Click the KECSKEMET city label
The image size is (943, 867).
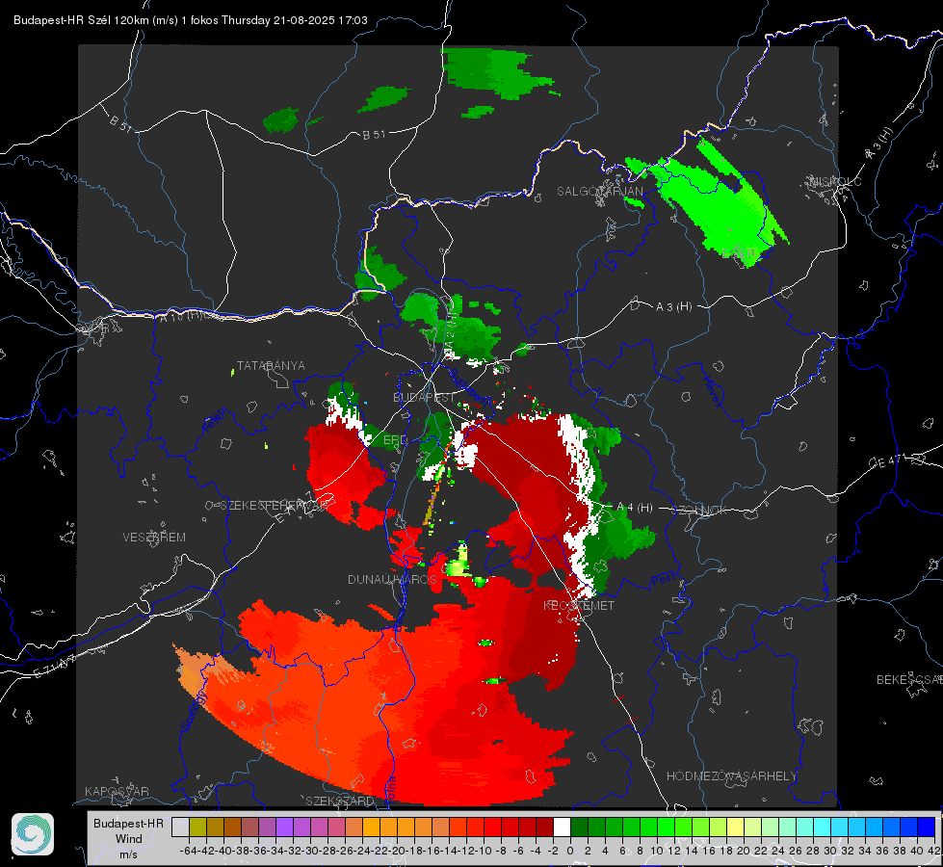click(579, 605)
